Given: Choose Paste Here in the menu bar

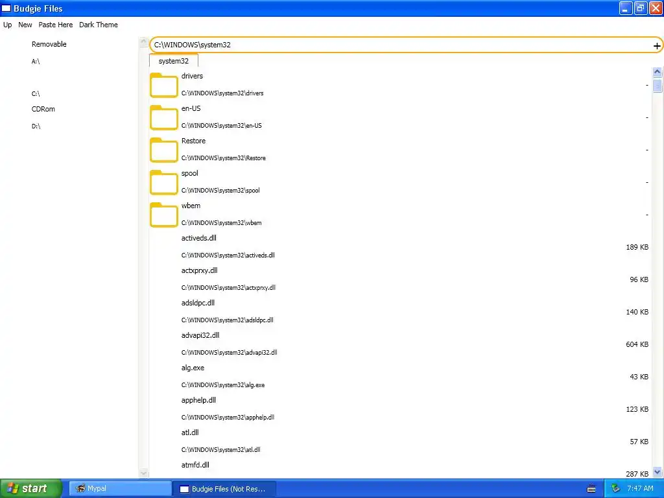Looking at the screenshot, I should point(56,25).
